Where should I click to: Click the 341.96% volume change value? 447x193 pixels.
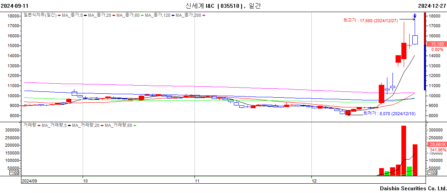coord(438,150)
